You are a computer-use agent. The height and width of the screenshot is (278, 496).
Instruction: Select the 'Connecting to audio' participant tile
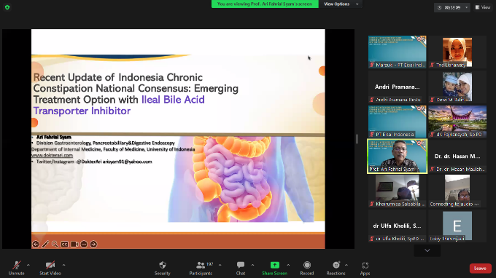(457, 191)
